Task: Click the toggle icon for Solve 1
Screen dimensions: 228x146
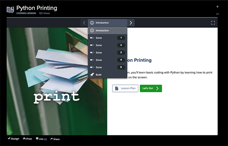Action: pyautogui.click(x=92, y=38)
